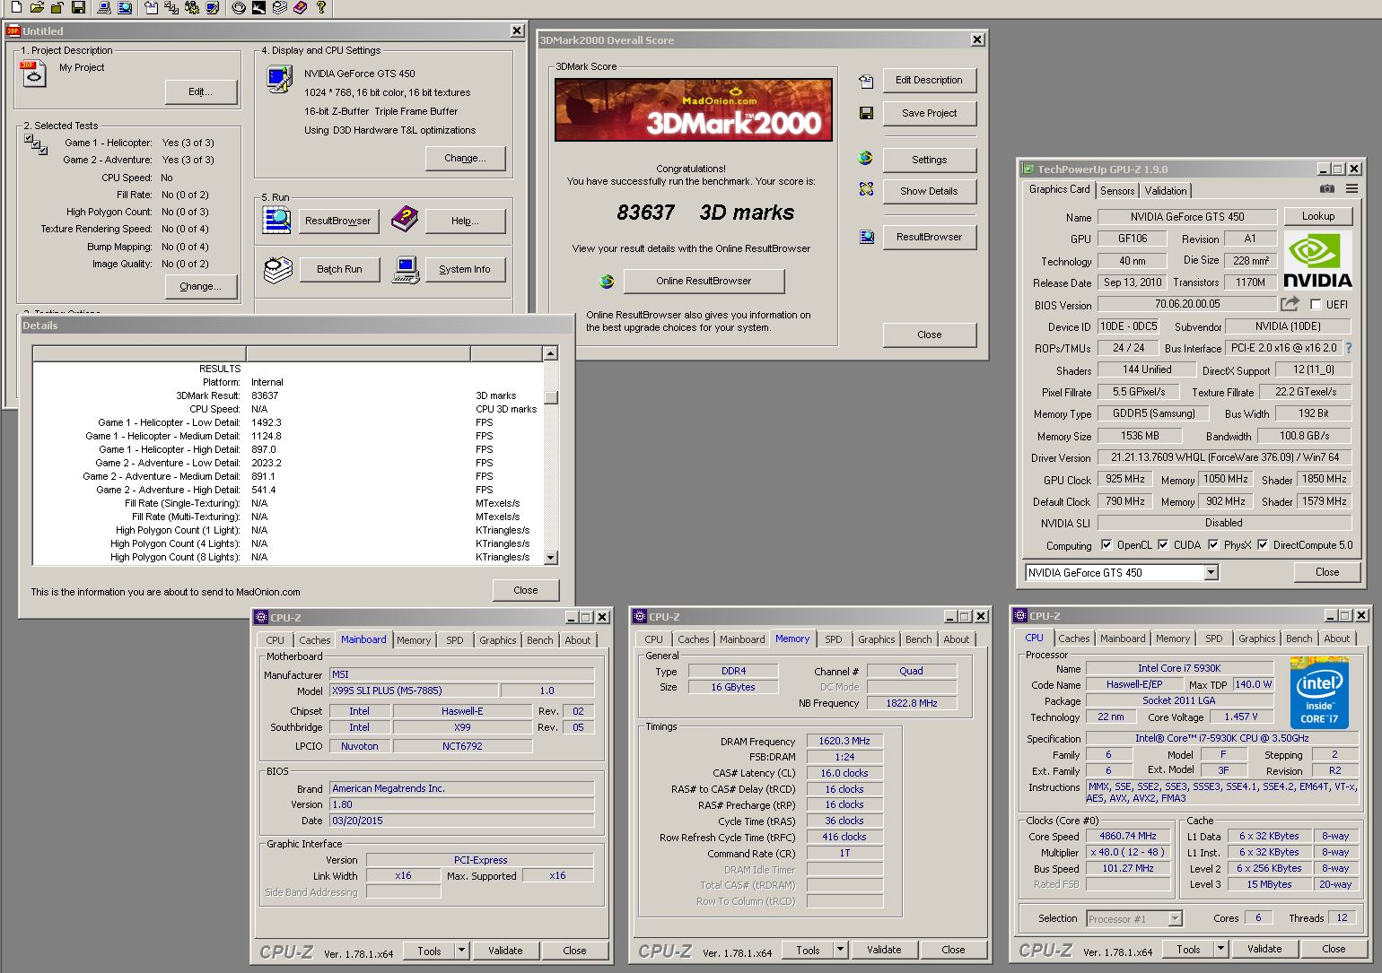Click the Online ResultBrowser button
This screenshot has height=973, width=1382.
(x=704, y=281)
